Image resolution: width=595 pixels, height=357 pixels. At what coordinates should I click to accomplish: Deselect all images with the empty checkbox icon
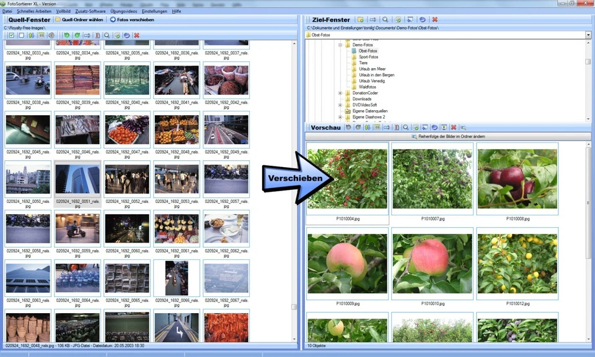pyautogui.click(x=20, y=37)
